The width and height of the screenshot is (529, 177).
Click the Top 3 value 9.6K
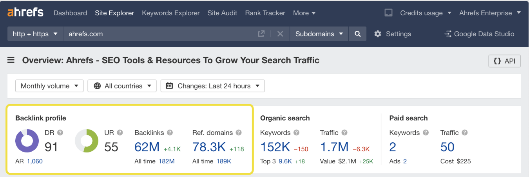[x=285, y=161]
